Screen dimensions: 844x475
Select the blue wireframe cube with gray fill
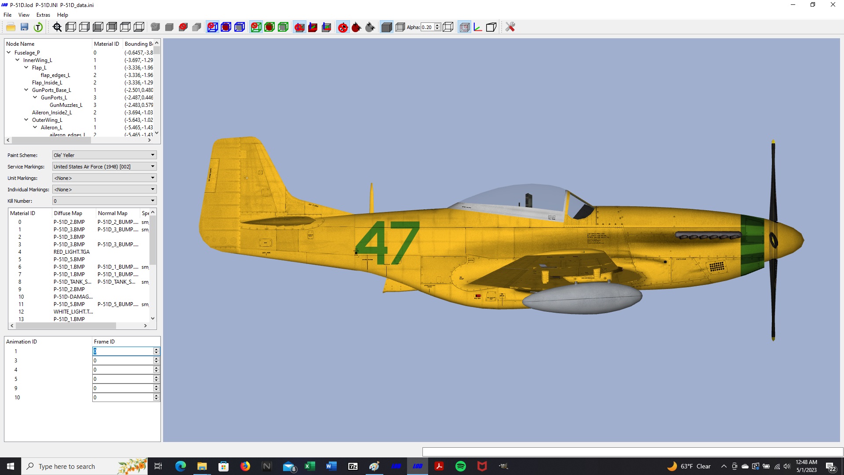coord(240,27)
